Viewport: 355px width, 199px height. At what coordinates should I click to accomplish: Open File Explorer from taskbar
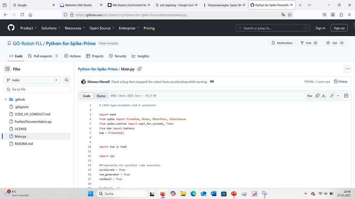(x=183, y=194)
